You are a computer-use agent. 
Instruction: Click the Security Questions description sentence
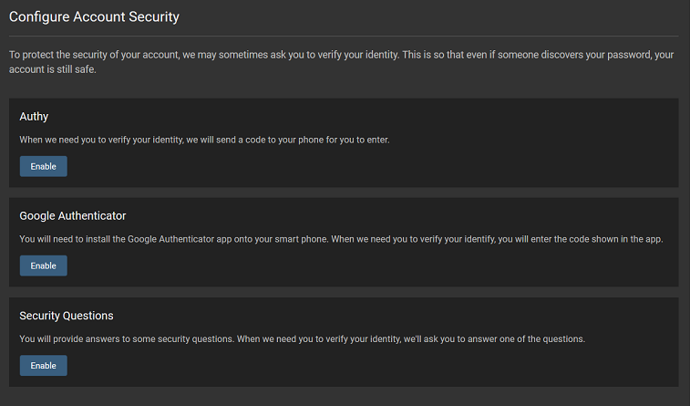tap(302, 338)
